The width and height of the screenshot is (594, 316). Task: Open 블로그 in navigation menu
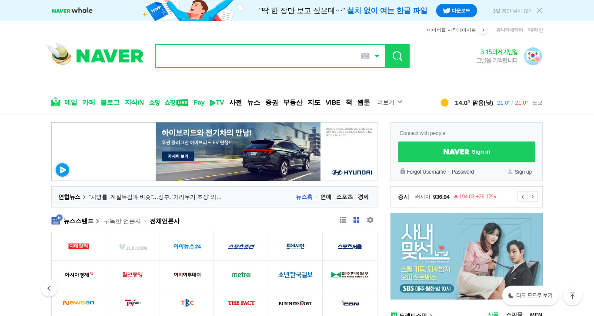110,102
